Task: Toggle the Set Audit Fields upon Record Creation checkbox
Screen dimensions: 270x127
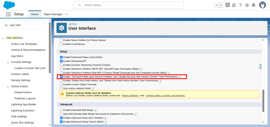Action: (61, 77)
